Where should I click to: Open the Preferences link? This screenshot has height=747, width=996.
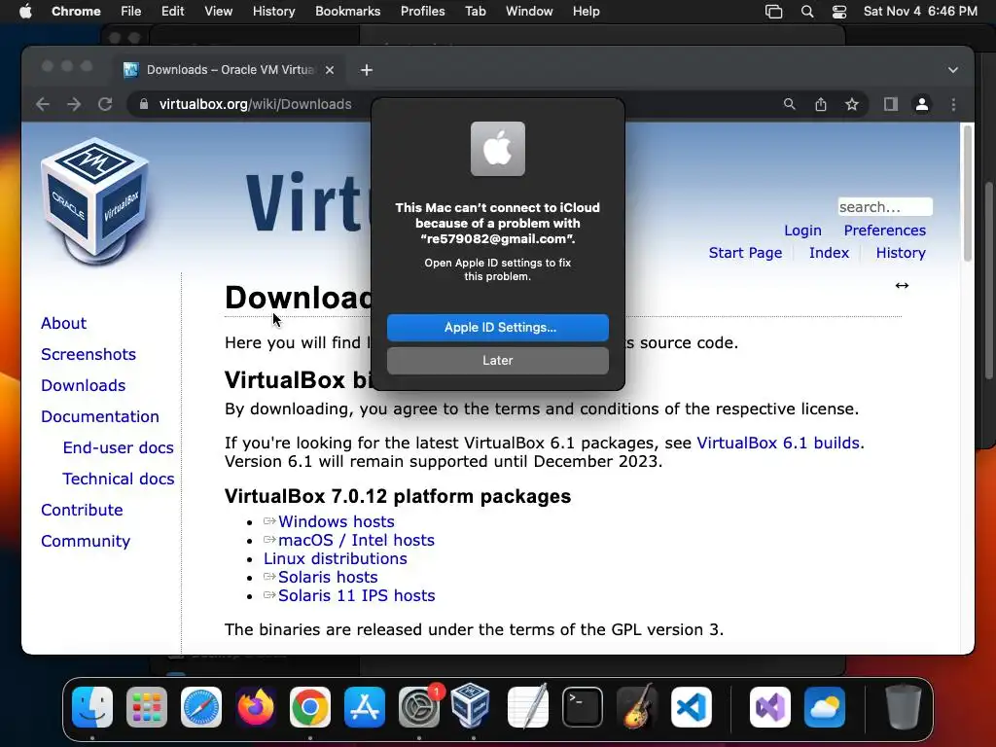[884, 230]
